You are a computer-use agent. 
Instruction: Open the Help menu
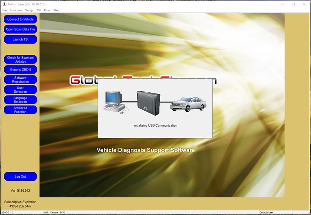[x=57, y=10]
